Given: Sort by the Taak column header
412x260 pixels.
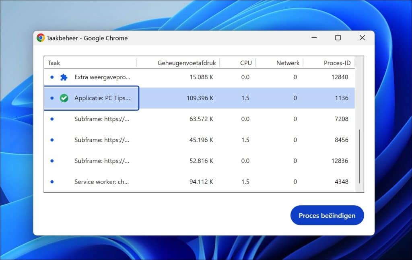Looking at the screenshot, I should coord(54,63).
